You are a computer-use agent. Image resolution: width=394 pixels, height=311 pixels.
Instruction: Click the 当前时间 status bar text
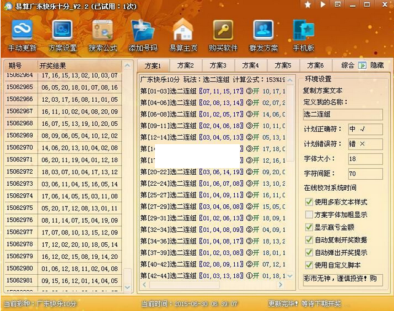click(x=189, y=304)
